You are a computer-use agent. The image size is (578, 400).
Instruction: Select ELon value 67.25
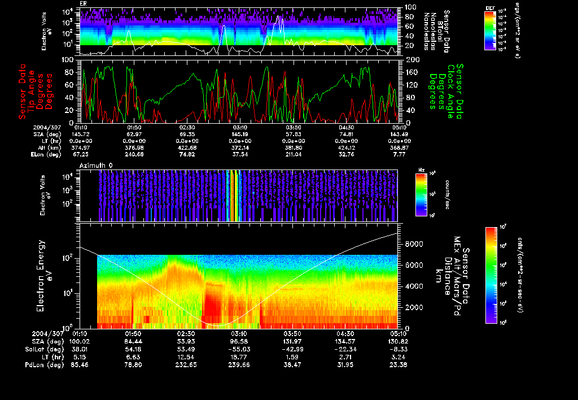81,155
